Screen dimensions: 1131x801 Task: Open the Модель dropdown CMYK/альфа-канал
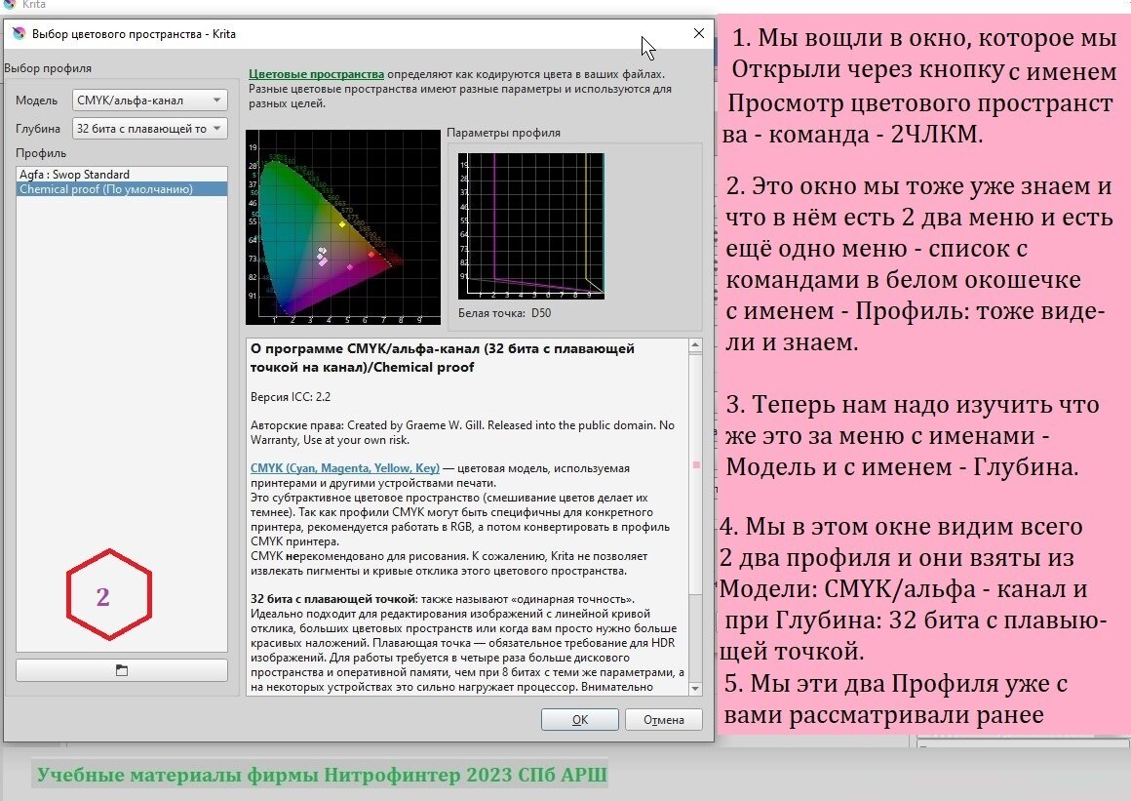point(149,100)
